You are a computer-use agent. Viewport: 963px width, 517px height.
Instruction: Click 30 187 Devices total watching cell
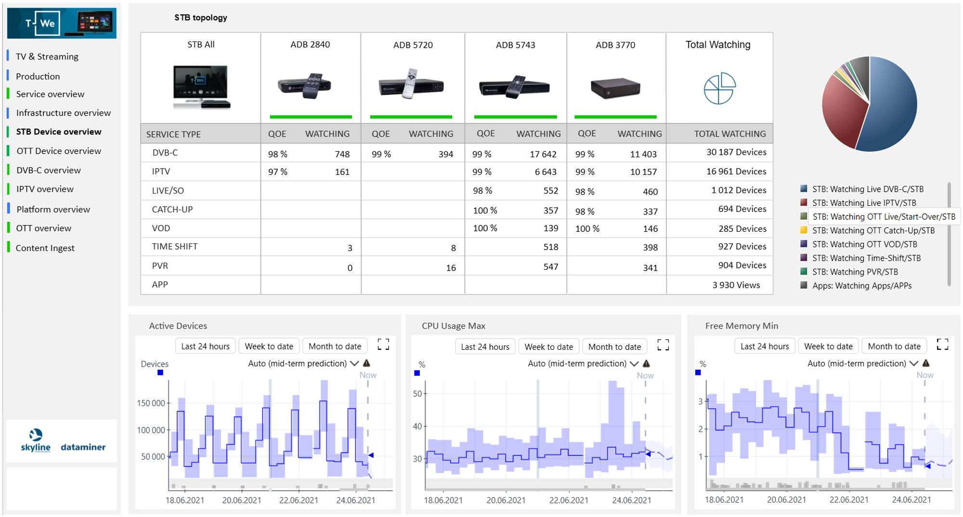coord(736,152)
